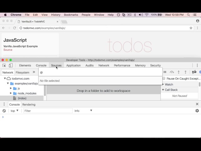
Task: Focus the console Filter input field
Action: (48, 111)
